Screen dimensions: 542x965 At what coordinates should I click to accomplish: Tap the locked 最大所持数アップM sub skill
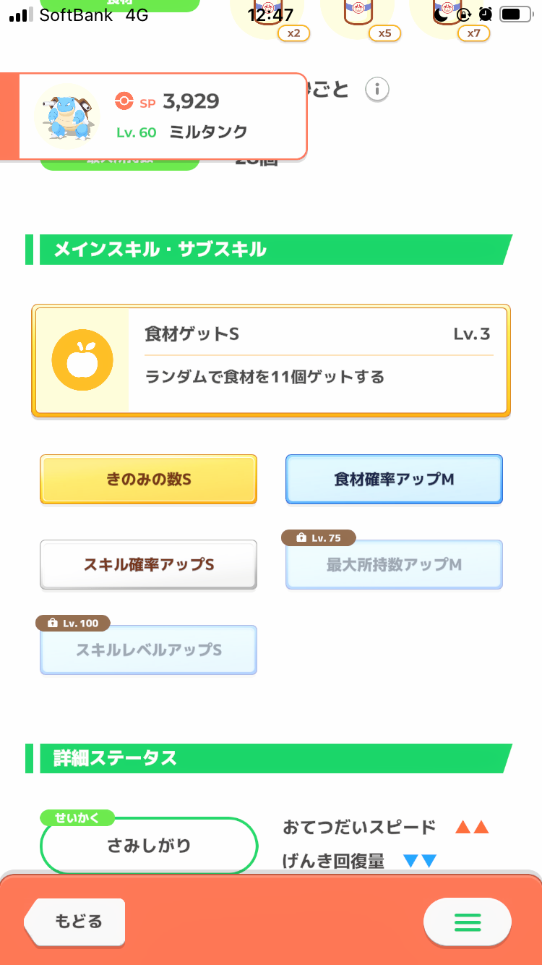pyautogui.click(x=394, y=566)
